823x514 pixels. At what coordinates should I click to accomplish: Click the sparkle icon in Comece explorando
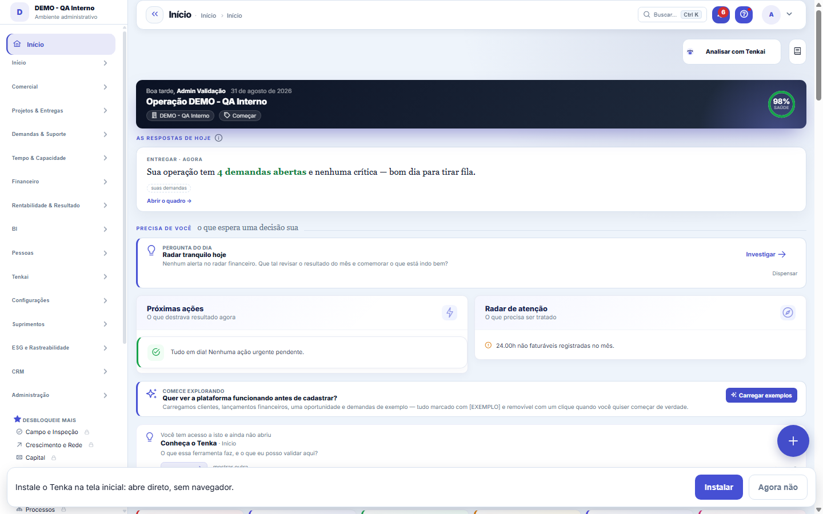click(x=151, y=393)
